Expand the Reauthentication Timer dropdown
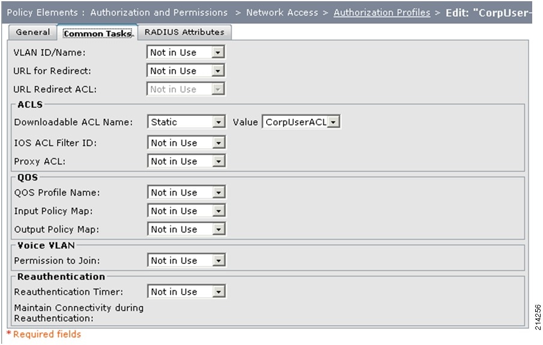The image size is (543, 345). (x=186, y=292)
